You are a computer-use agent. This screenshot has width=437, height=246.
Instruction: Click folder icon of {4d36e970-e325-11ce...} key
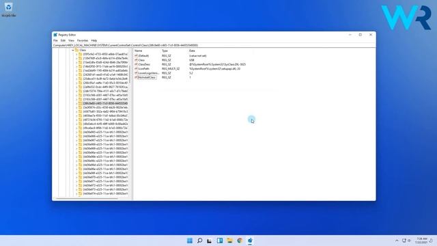tap(81, 177)
